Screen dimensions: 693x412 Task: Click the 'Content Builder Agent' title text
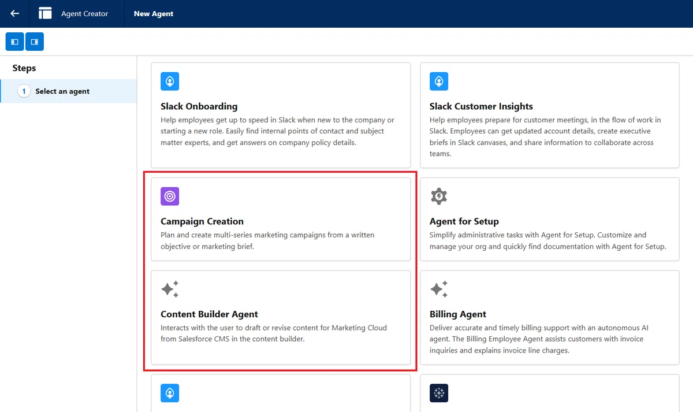click(209, 314)
